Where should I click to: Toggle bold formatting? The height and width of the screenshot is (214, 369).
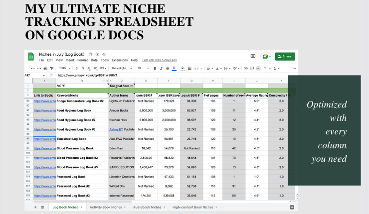(x=155, y=68)
